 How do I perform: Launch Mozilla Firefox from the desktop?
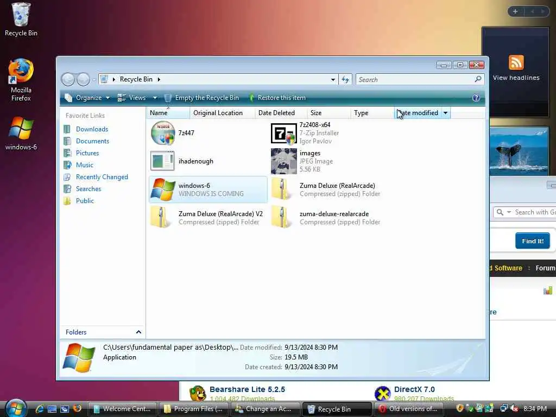pos(21,80)
